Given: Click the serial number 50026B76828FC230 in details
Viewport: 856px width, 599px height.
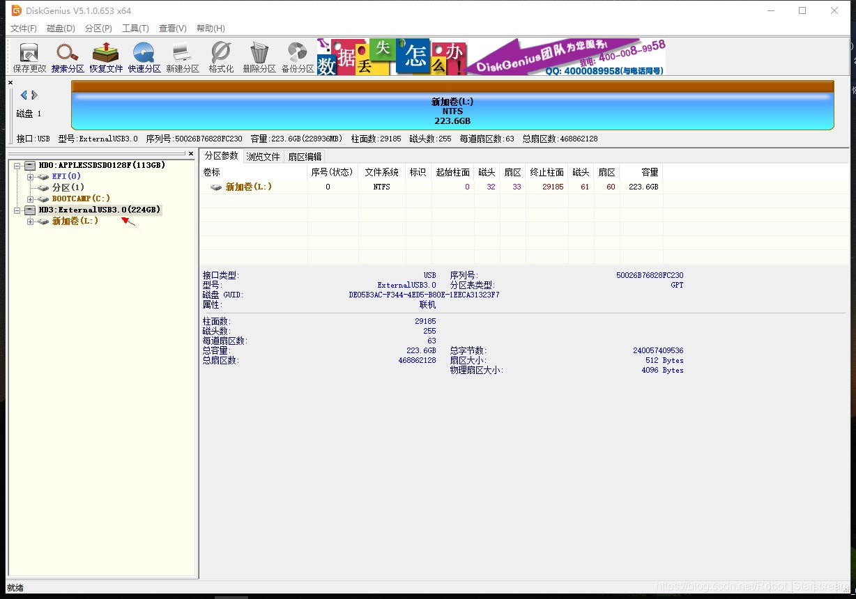Looking at the screenshot, I should point(650,275).
